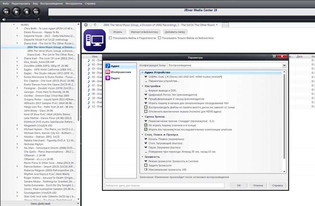Image resolution: width=315 pixels, height=206 pixels.
Task: Open the Воспроизведение menu
Action: click(x=51, y=4)
